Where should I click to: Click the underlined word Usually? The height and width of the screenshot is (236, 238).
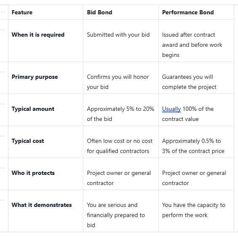tap(171, 109)
